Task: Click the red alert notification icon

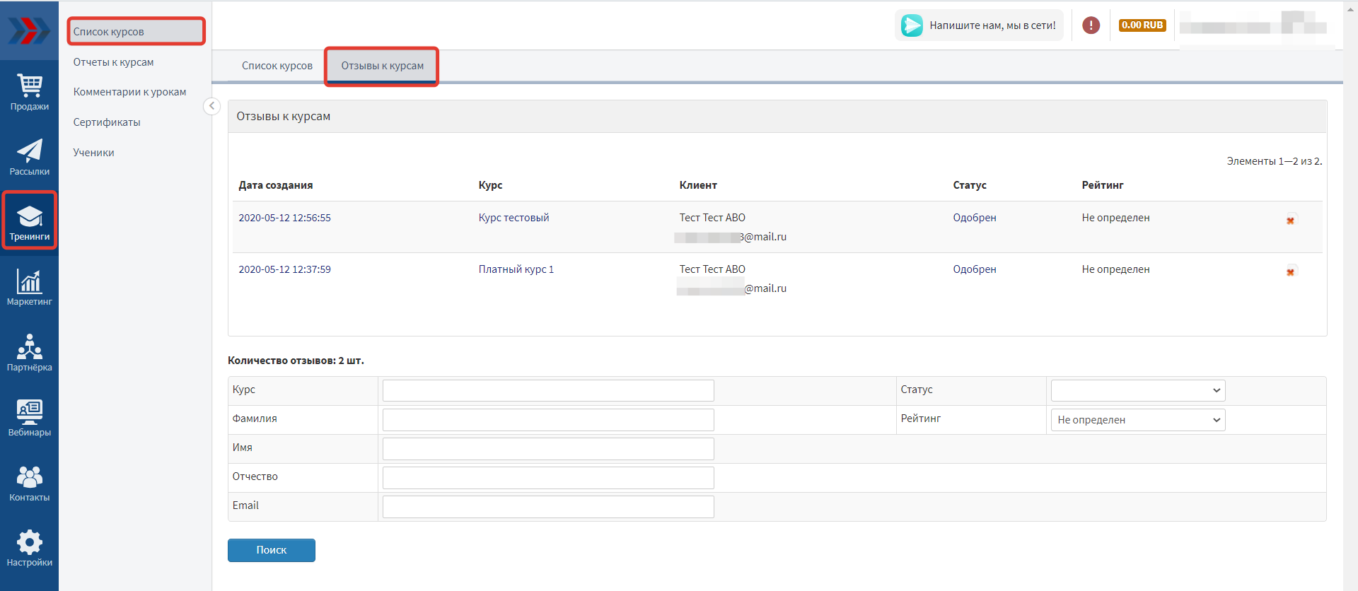Action: coord(1091,25)
